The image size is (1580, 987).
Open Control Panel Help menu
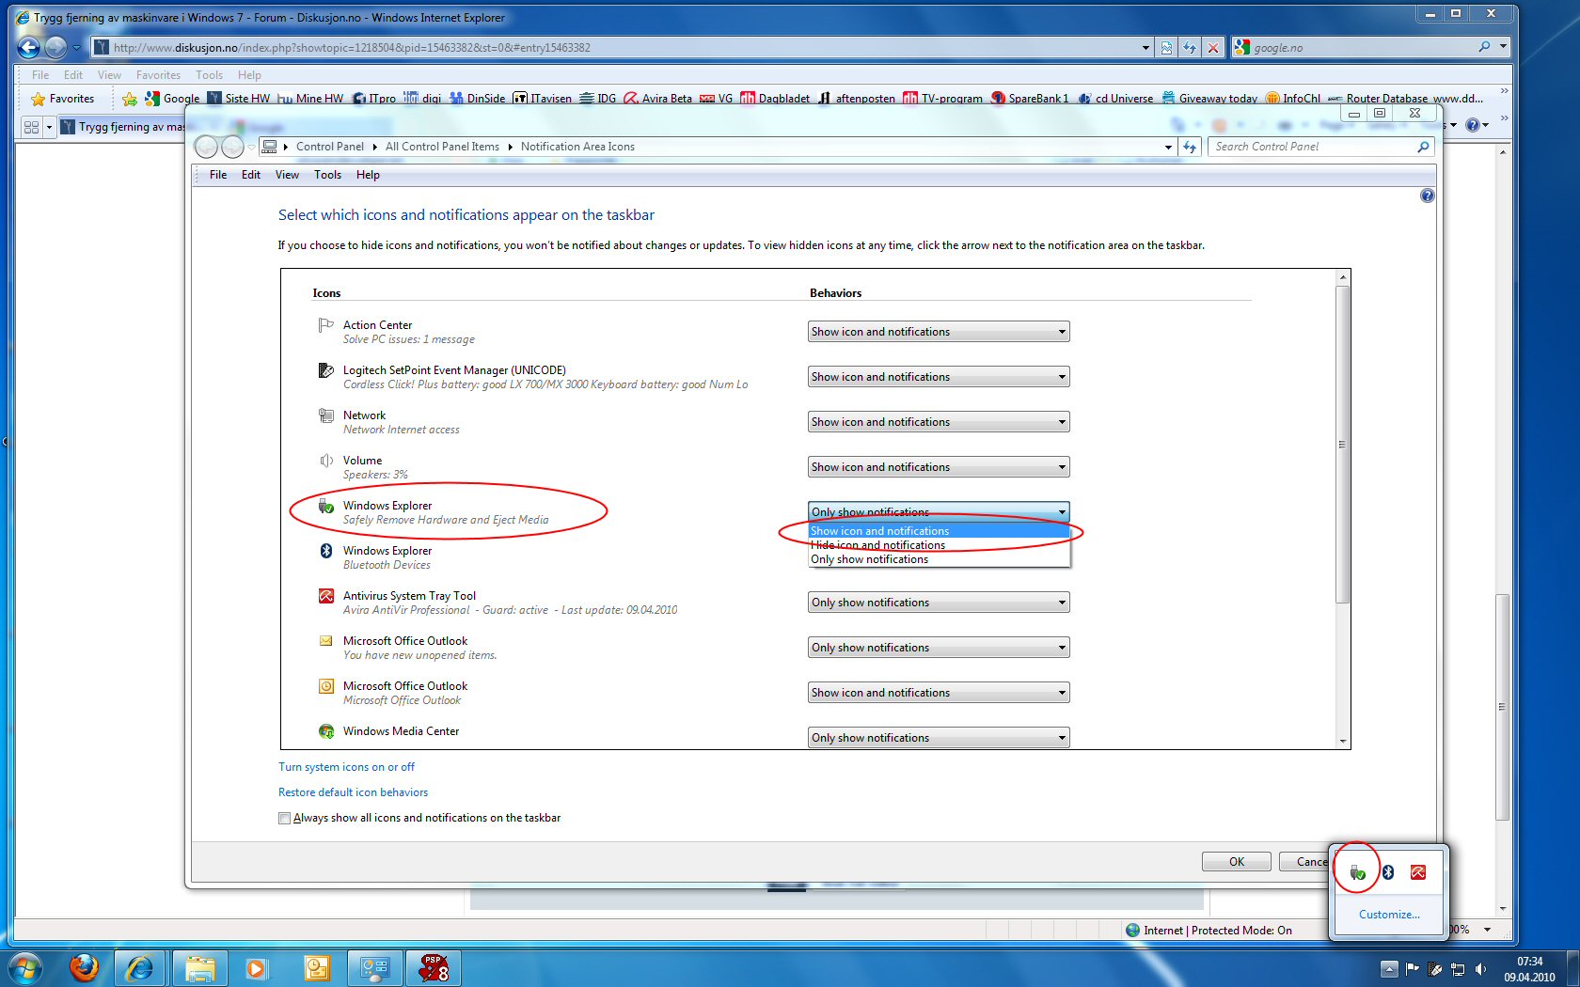tap(368, 175)
